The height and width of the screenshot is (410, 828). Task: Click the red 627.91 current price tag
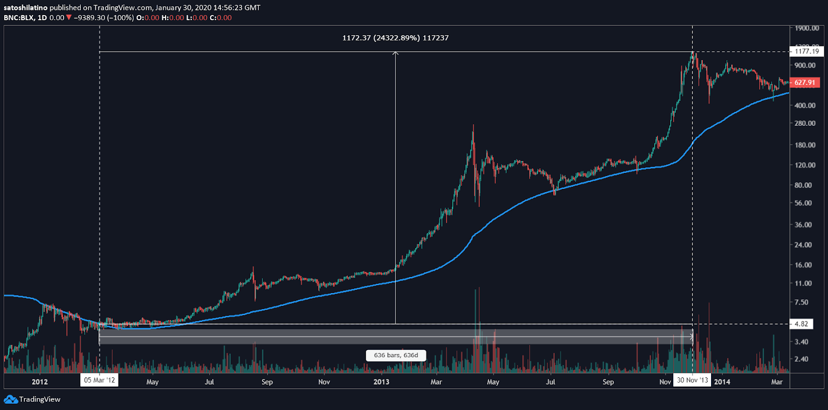[805, 82]
